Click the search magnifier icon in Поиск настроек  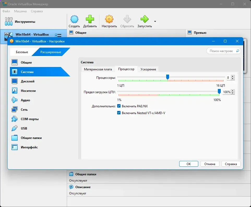point(237,51)
